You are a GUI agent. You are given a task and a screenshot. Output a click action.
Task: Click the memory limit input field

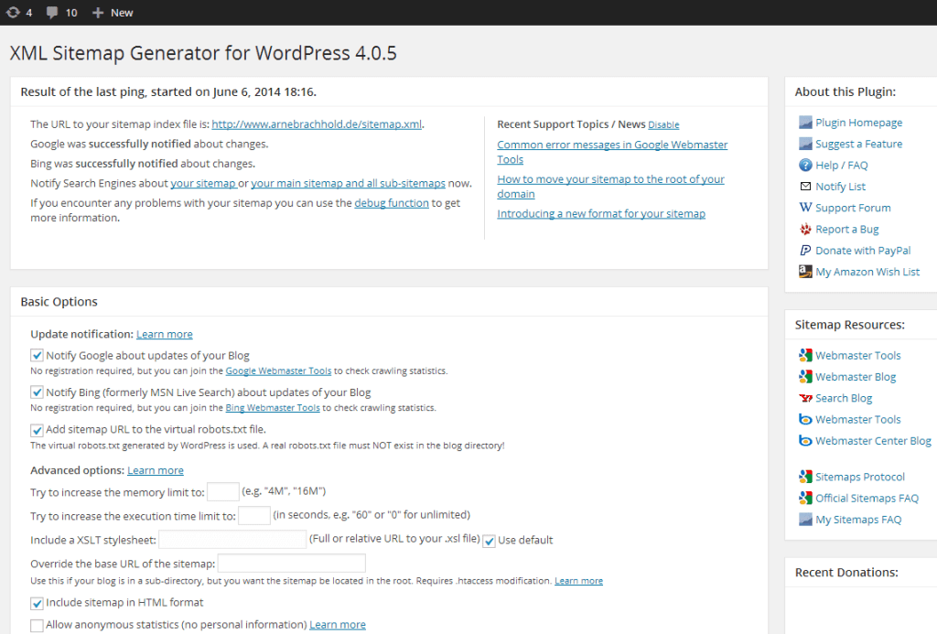click(223, 491)
